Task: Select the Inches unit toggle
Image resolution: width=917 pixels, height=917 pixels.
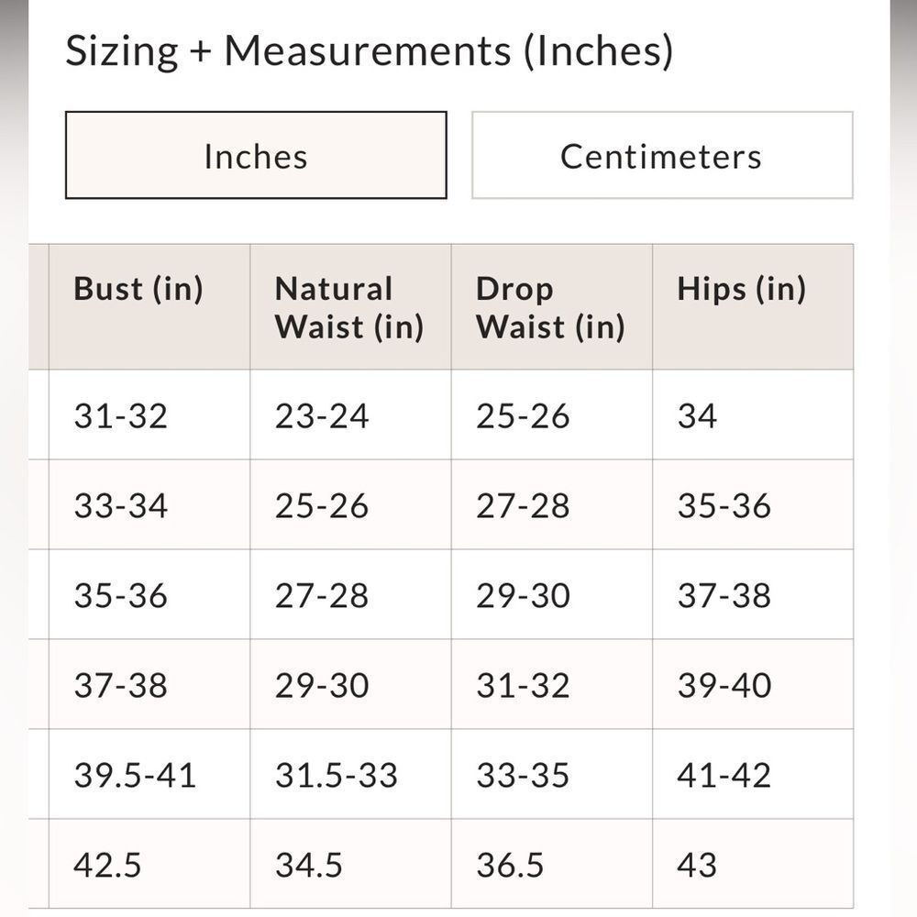Action: coord(256,155)
